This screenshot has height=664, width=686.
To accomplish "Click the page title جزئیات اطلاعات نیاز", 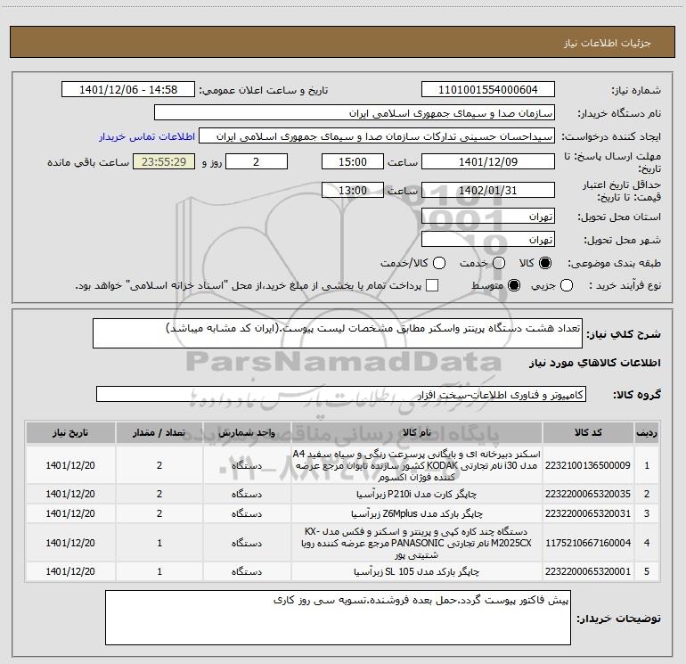I will click(x=608, y=43).
